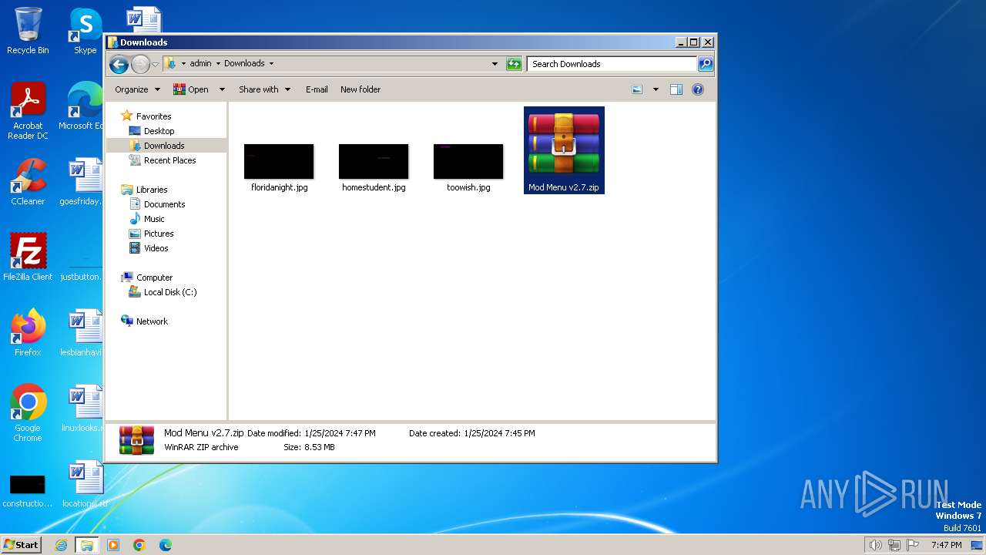986x555 pixels.
Task: Open recent pages dropdown beside Forward
Action: pos(155,64)
